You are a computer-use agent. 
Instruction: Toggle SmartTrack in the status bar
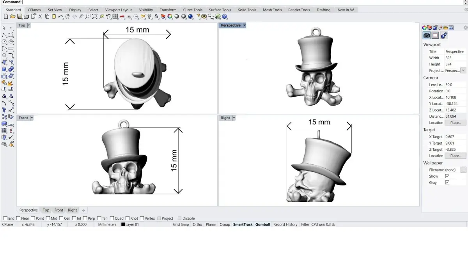tap(243, 224)
